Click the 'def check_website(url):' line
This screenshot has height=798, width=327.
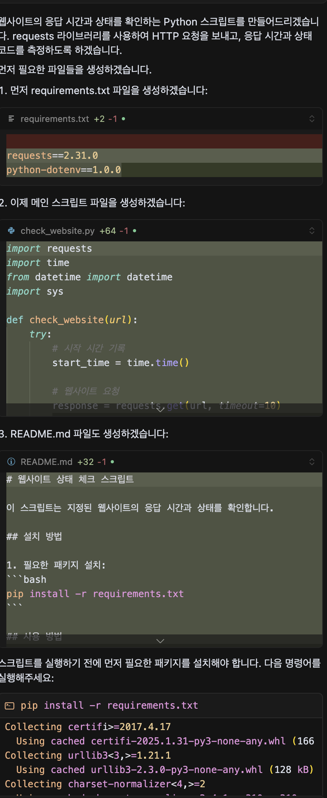[x=72, y=320]
